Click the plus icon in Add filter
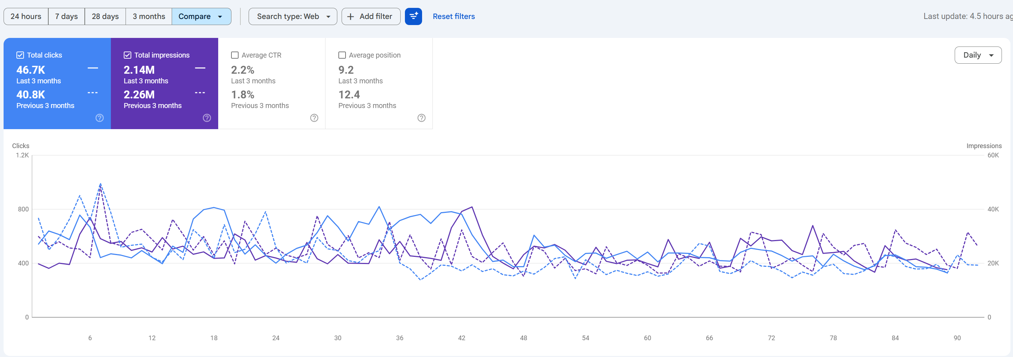 (351, 16)
